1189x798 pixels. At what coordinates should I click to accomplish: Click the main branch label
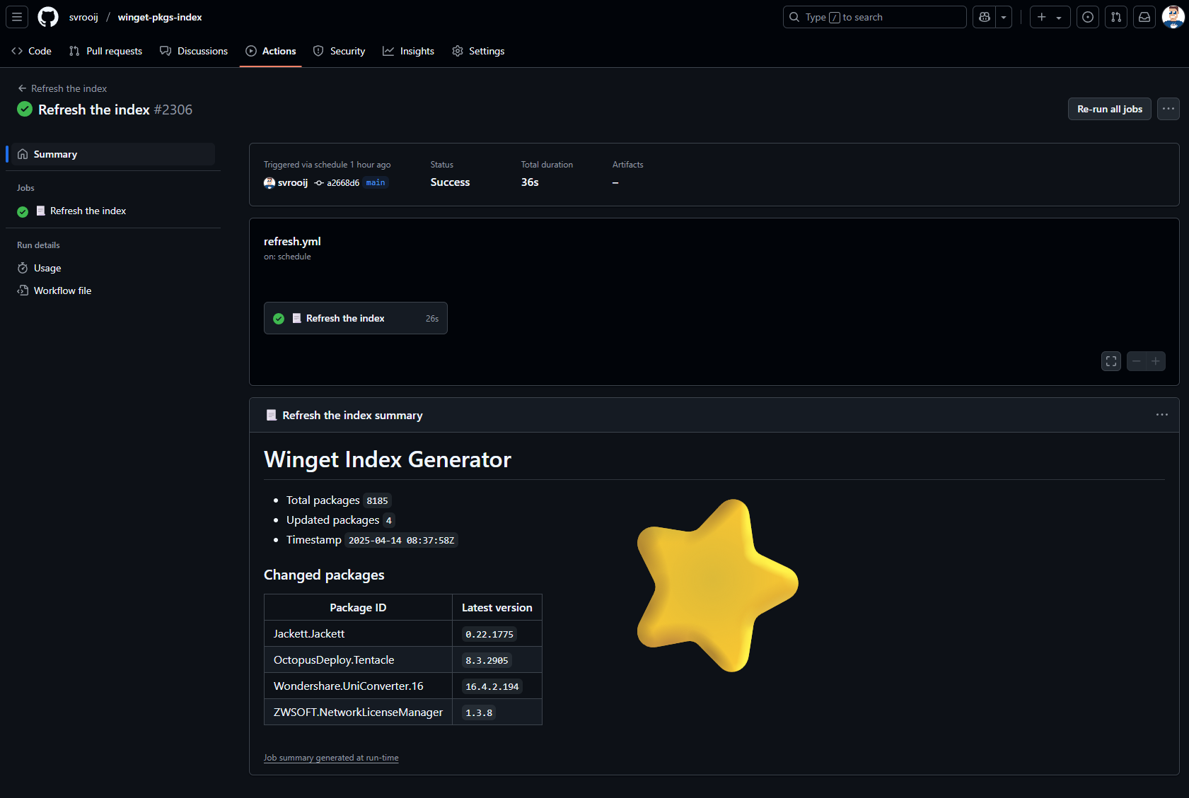[x=376, y=182]
